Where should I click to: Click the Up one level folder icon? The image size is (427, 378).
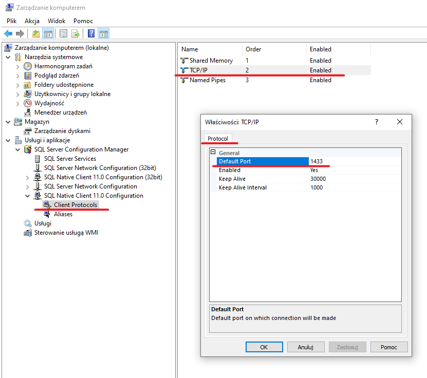click(x=35, y=34)
